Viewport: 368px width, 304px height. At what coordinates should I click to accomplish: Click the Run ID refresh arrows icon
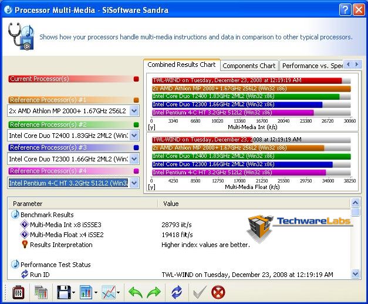[x=25, y=274]
